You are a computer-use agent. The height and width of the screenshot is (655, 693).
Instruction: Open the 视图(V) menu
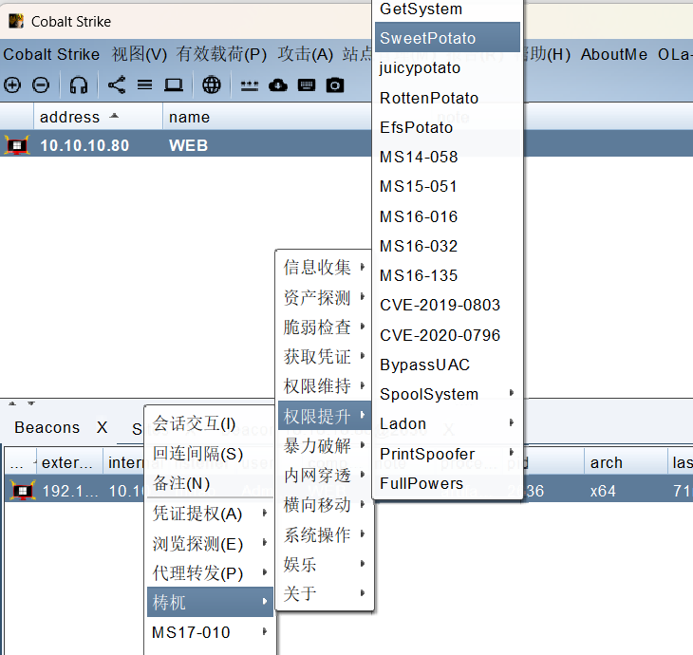tap(140, 54)
